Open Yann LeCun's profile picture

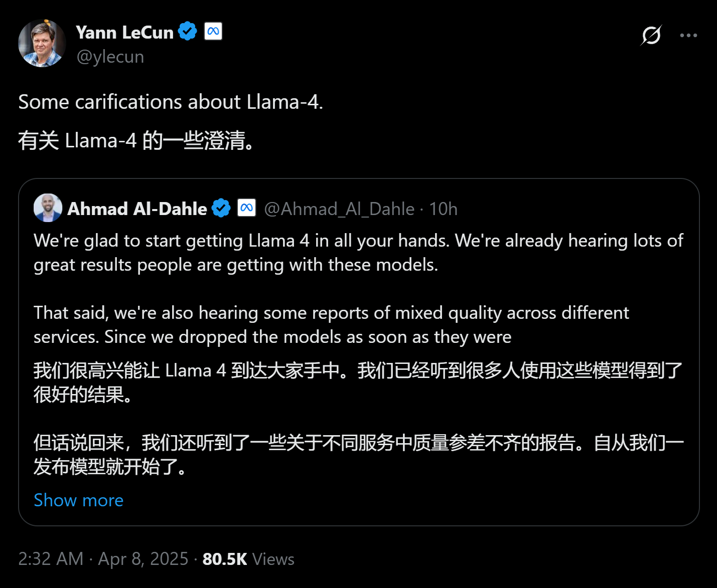pyautogui.click(x=42, y=43)
